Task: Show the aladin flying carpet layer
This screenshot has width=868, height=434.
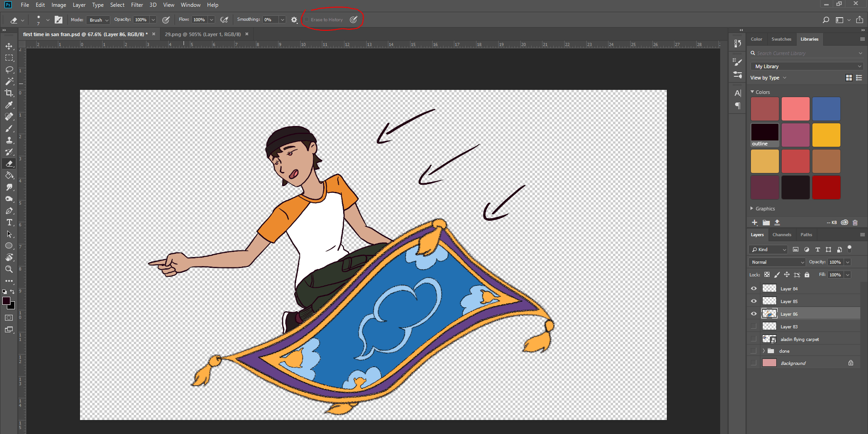Action: 754,339
